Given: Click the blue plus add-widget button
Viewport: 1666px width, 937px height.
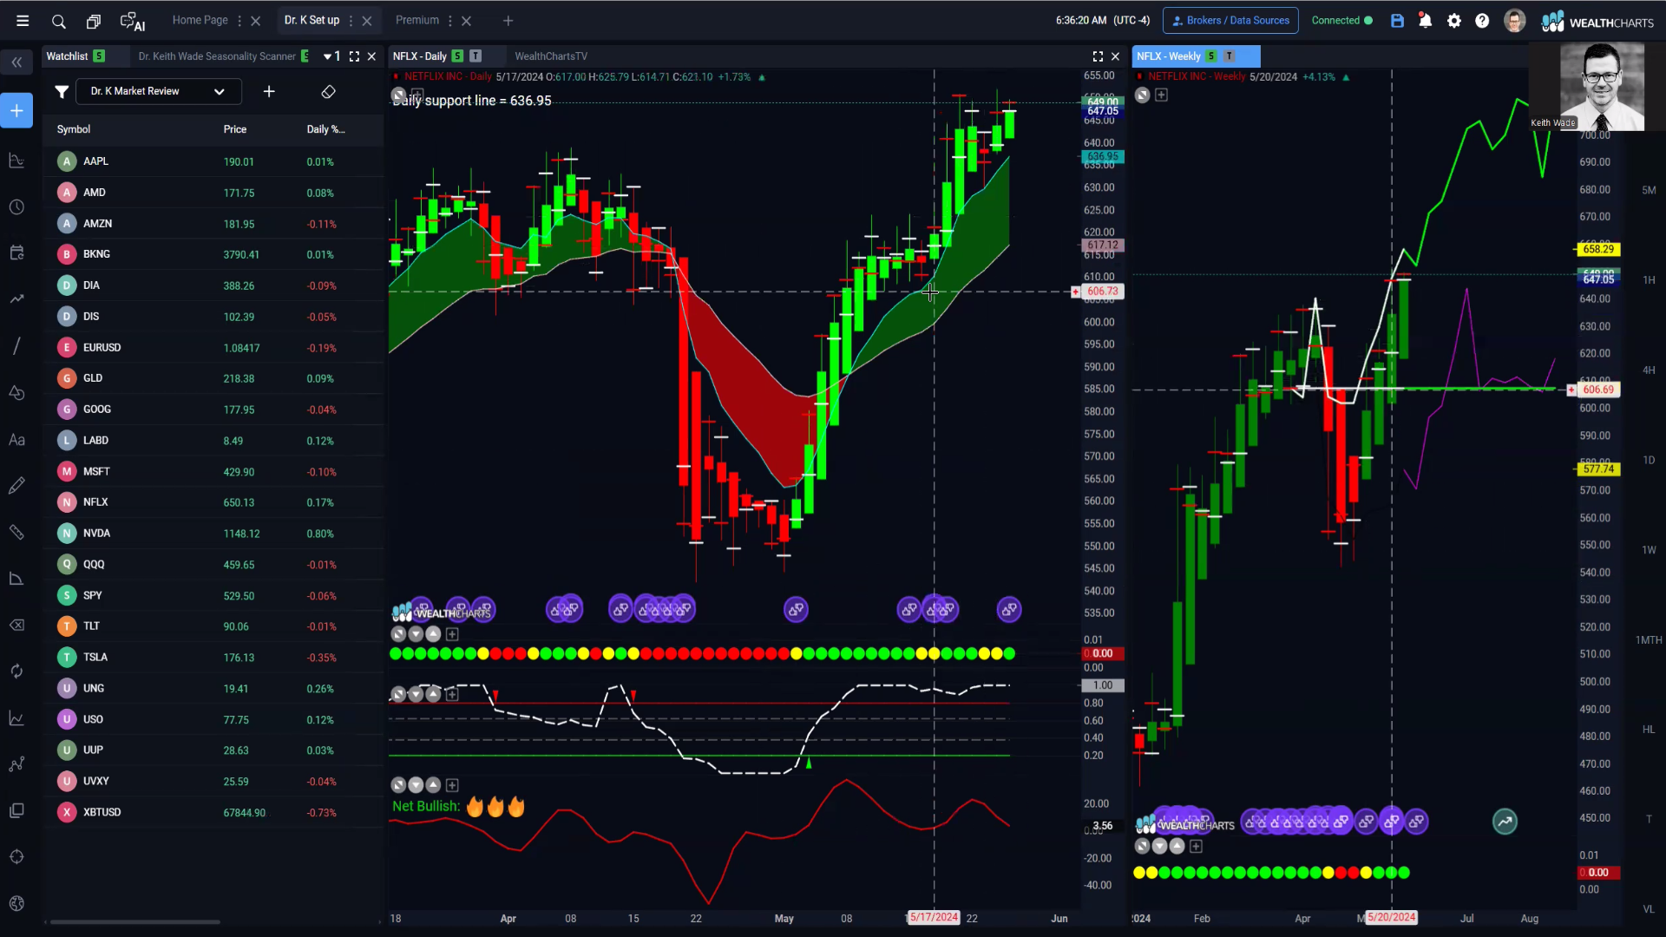Looking at the screenshot, I should tap(16, 110).
